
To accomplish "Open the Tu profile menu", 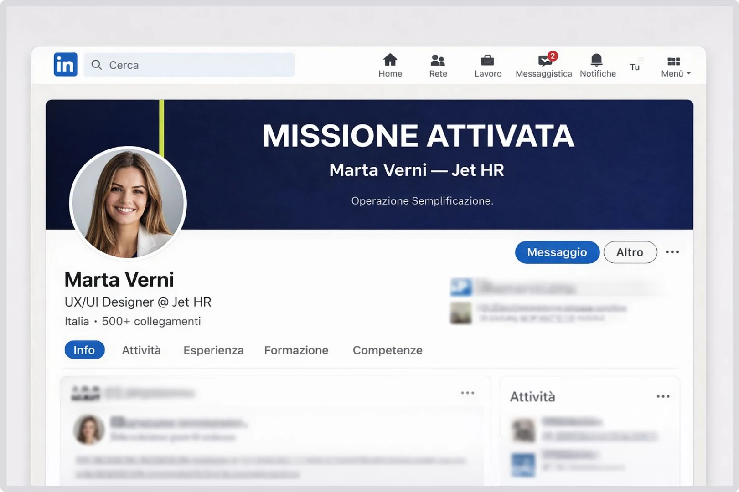I will click(x=635, y=67).
